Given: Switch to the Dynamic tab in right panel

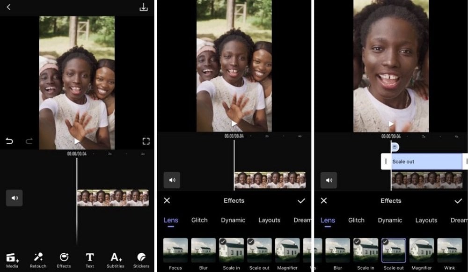Looking at the screenshot, I should 390,221.
